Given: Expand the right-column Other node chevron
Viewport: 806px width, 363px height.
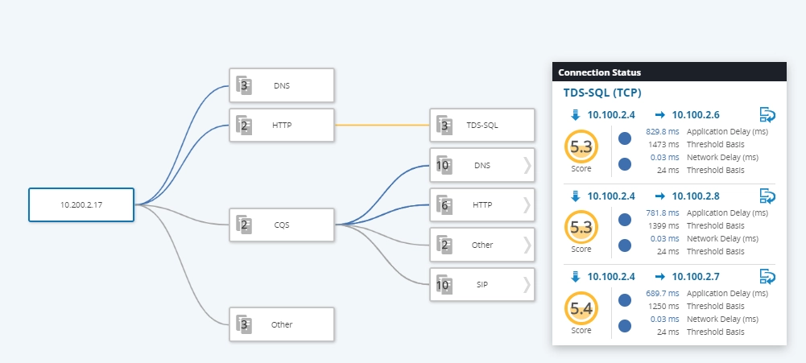Looking at the screenshot, I should pyautogui.click(x=527, y=245).
